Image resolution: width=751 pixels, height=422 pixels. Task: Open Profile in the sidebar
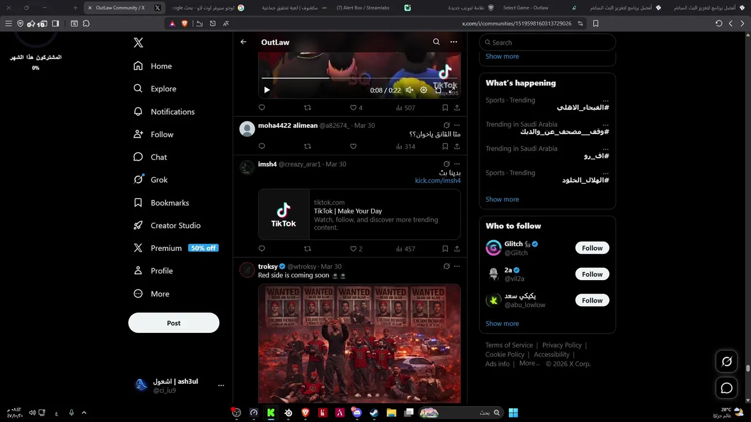[153, 271]
